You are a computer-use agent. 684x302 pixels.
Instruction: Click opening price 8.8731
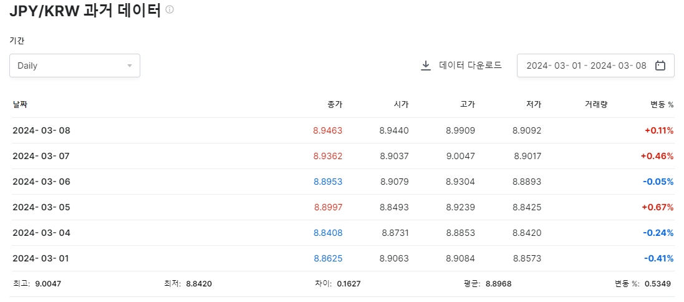395,233
